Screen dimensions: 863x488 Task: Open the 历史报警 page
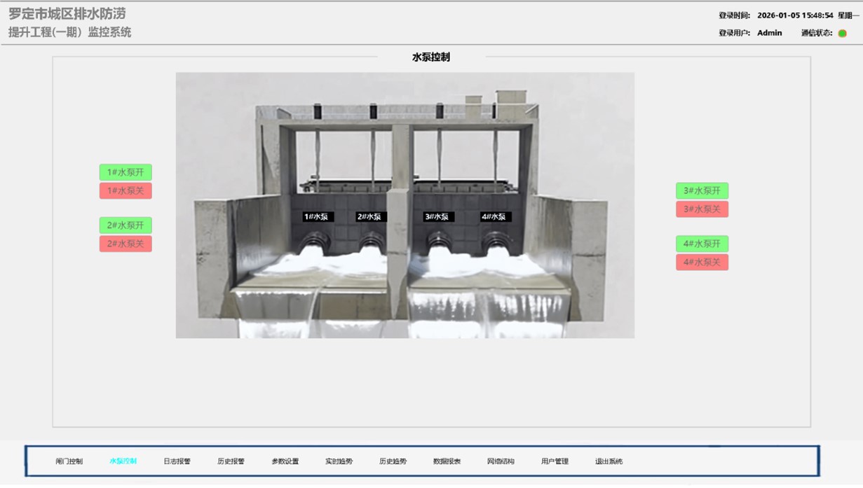(x=231, y=461)
